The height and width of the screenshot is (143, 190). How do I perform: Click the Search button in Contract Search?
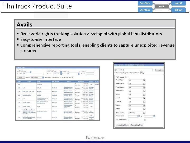21,78
